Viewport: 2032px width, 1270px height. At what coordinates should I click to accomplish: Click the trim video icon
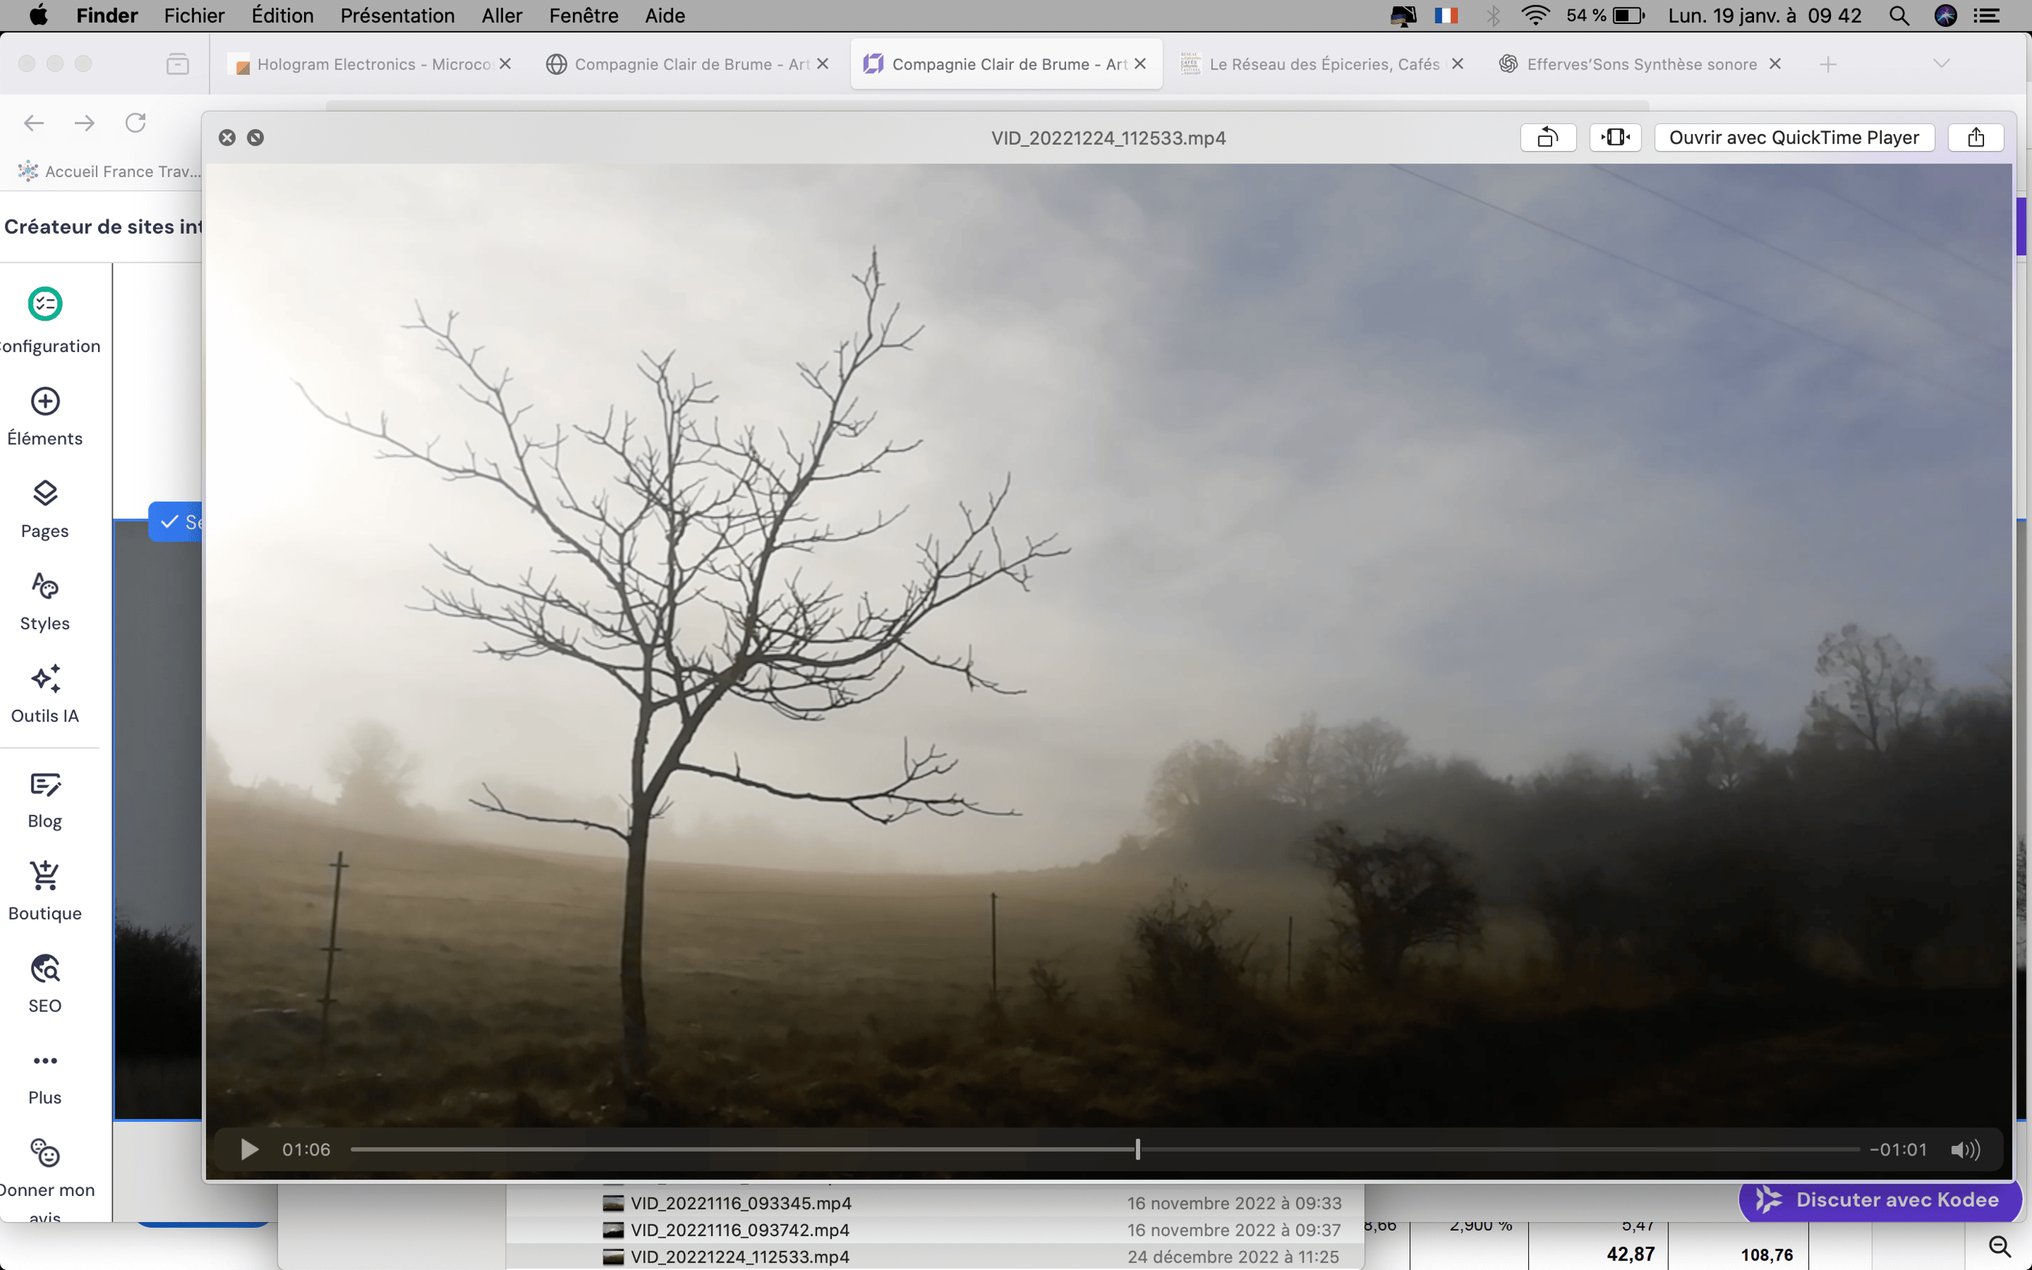(1615, 138)
